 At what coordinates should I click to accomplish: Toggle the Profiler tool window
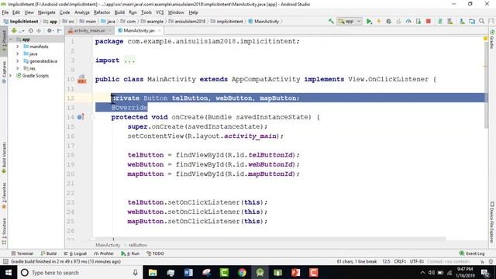tap(104, 253)
